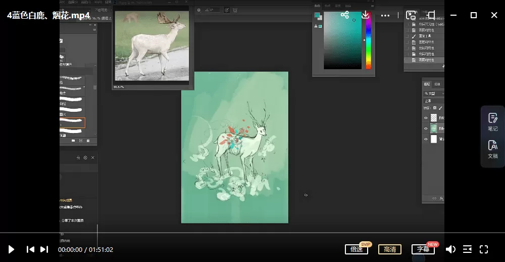Open the playlist icon in control bar
The image size is (505, 262).
(467, 249)
